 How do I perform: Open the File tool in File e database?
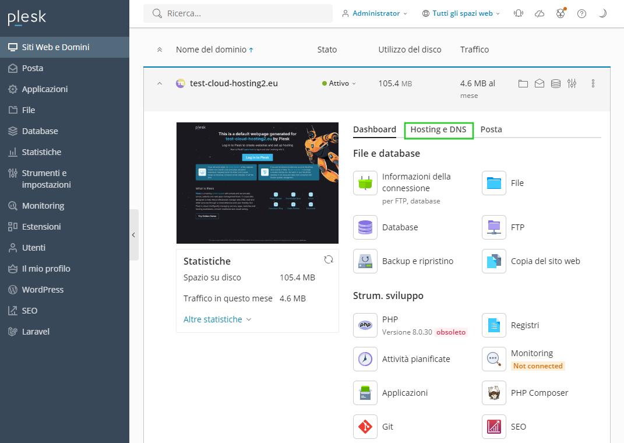(503, 183)
